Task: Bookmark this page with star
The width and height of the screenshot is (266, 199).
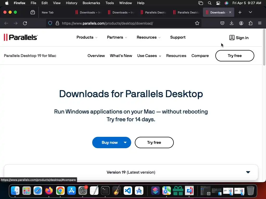Action: click(197, 23)
